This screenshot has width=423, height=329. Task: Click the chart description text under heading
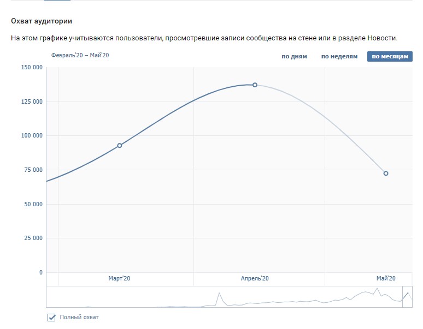(204, 38)
